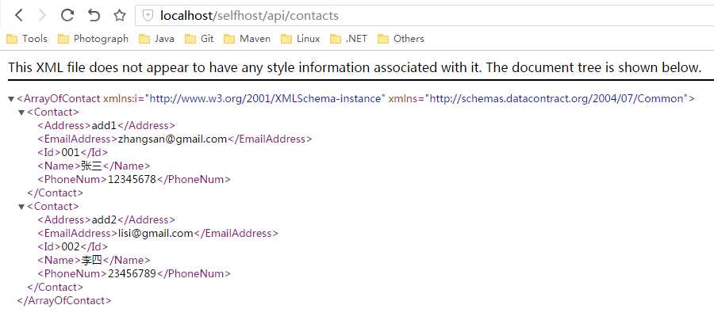Viewport: 714px width, 328px height.
Task: Open the Others bookmark folder
Action: click(401, 39)
